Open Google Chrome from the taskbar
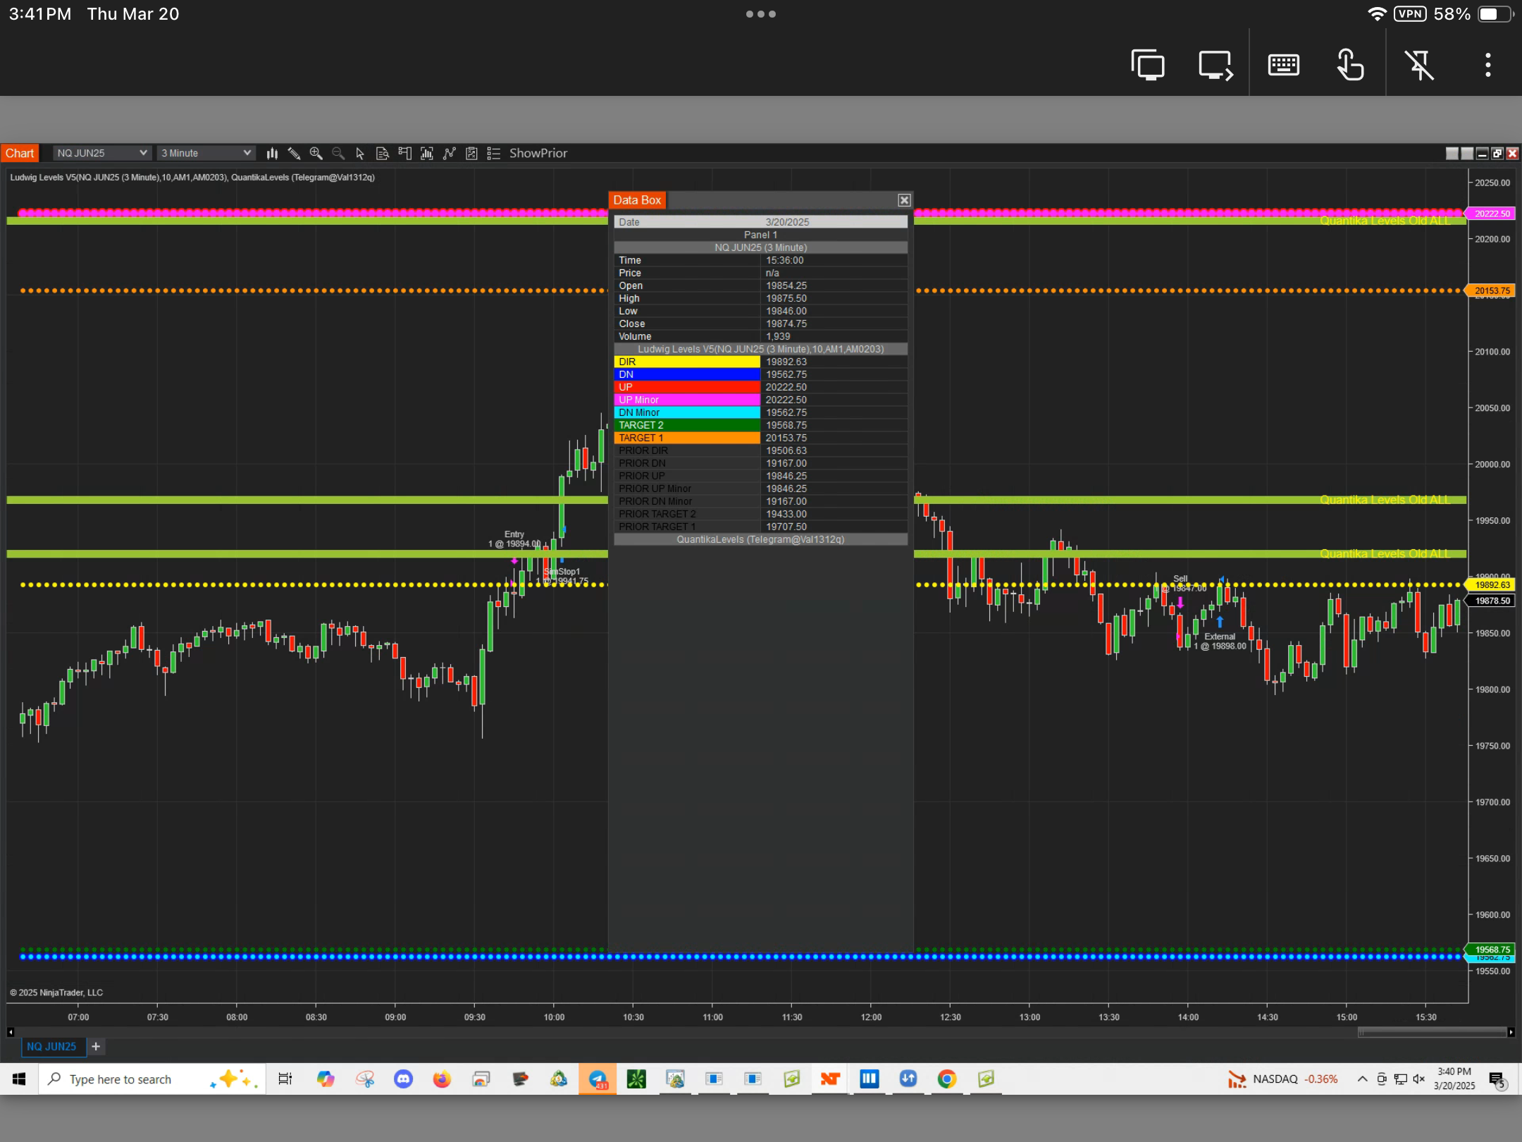 coord(946,1079)
